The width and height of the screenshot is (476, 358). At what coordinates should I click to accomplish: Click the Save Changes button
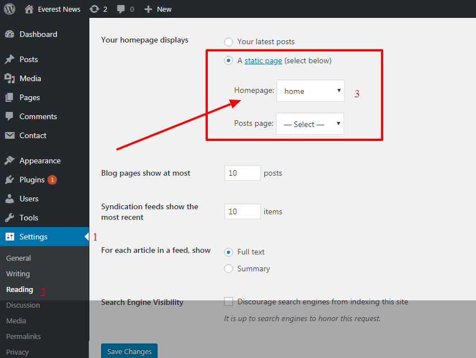pyautogui.click(x=129, y=351)
